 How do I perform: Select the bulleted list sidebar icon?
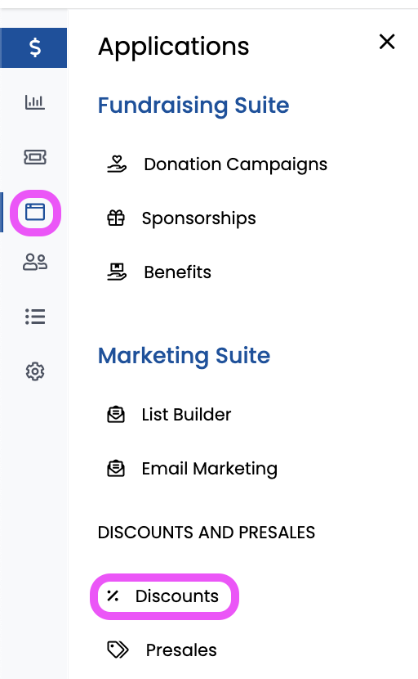(35, 317)
